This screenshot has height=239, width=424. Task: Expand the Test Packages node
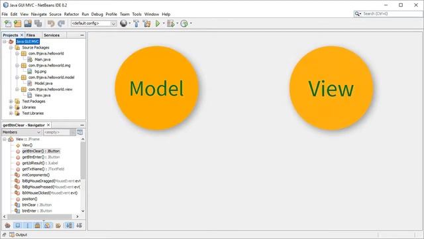(11, 101)
